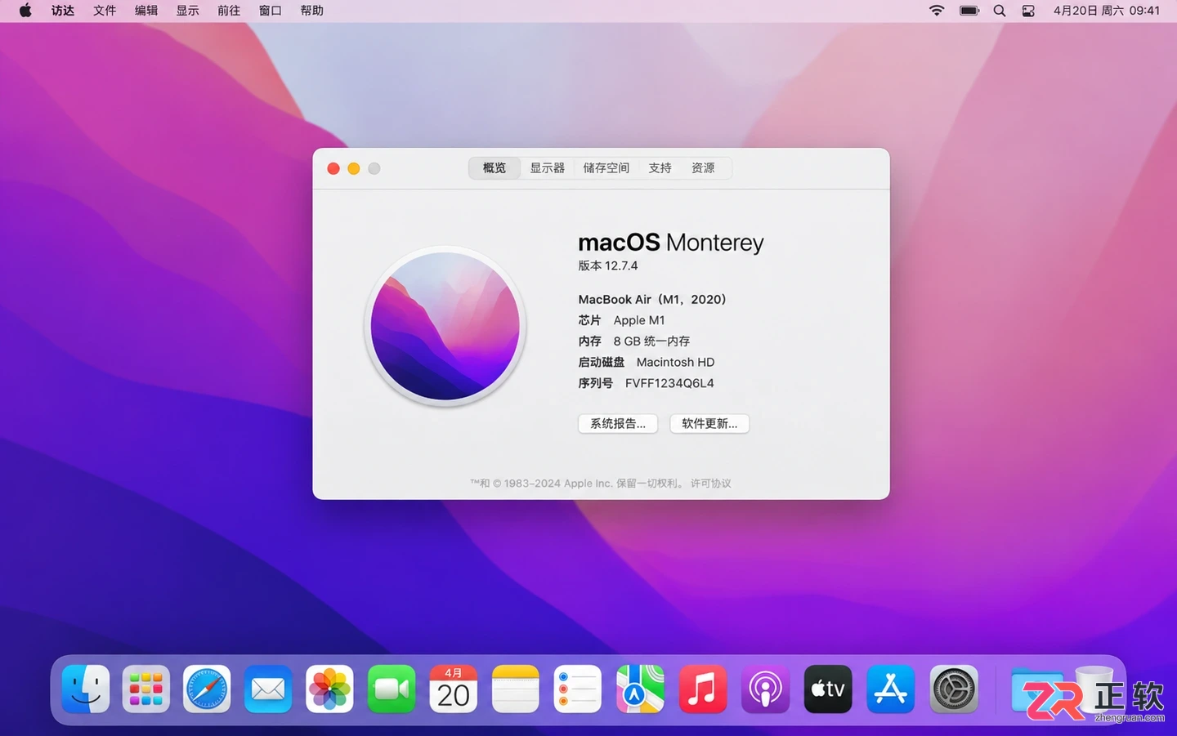The image size is (1177, 736).
Task: Open the 窗口 menu
Action: pyautogui.click(x=271, y=11)
